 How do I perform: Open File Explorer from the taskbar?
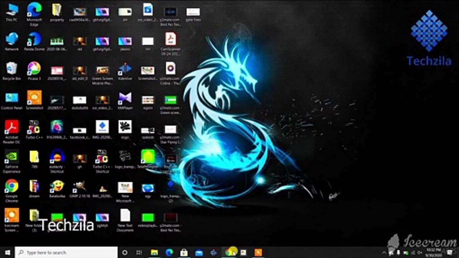tap(154, 252)
